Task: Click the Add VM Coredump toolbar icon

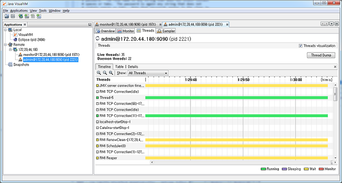Action: pyautogui.click(x=33, y=16)
